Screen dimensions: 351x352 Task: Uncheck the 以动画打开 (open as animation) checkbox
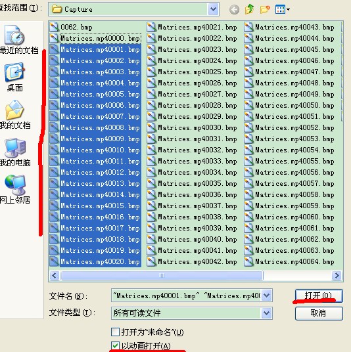(115, 345)
